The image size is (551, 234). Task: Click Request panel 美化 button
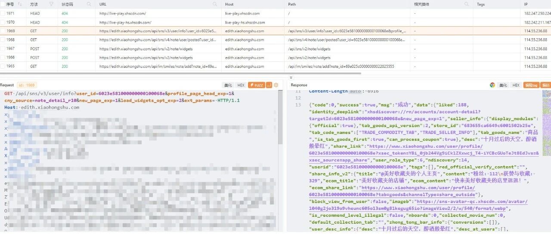point(228,85)
